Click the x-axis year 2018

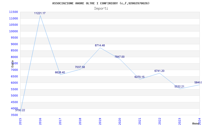80,121
